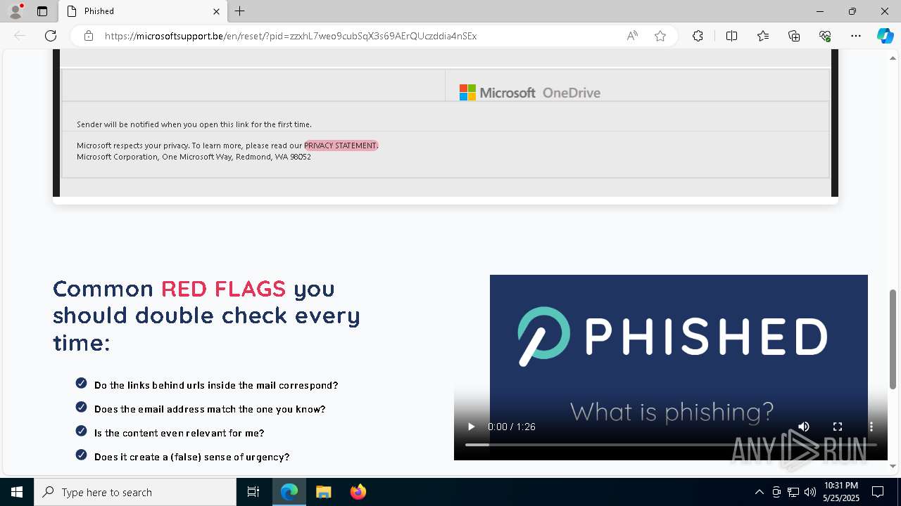Viewport: 901px width, 506px height.
Task: Open File Explorer from taskbar
Action: tap(323, 492)
